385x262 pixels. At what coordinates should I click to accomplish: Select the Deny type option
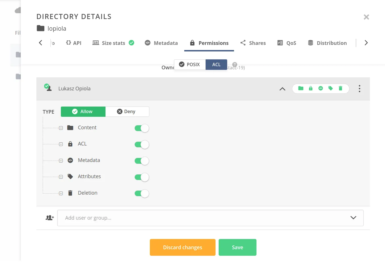click(x=127, y=112)
